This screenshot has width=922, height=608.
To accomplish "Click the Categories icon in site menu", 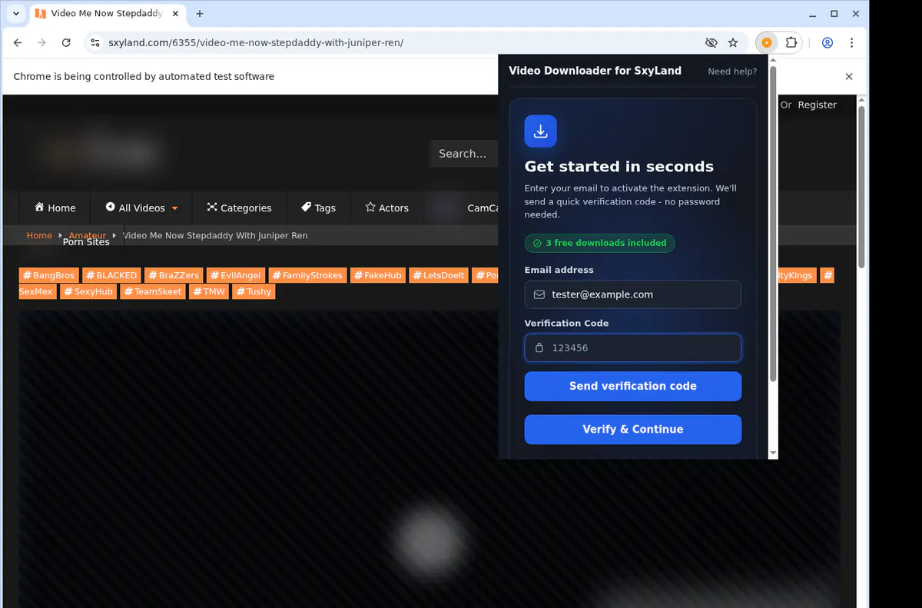I will tap(212, 207).
